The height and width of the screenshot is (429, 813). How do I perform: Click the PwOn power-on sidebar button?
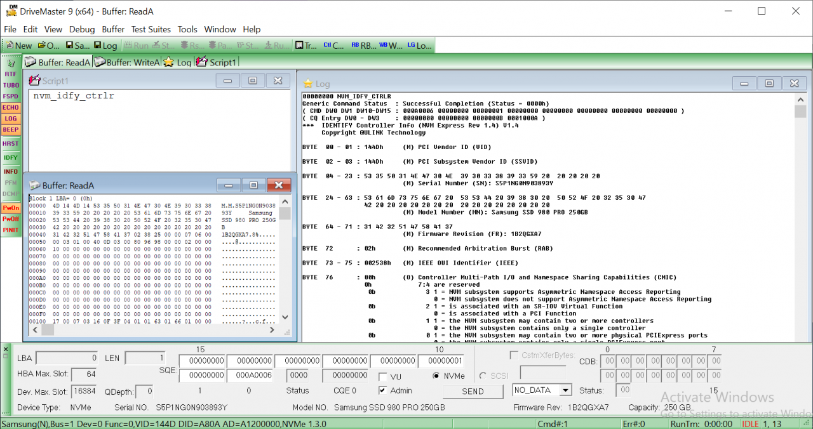click(x=11, y=208)
